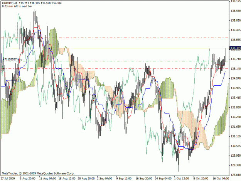Click the '0:23 min left to next bar' label
The height and width of the screenshot is (181, 241).
17,6
